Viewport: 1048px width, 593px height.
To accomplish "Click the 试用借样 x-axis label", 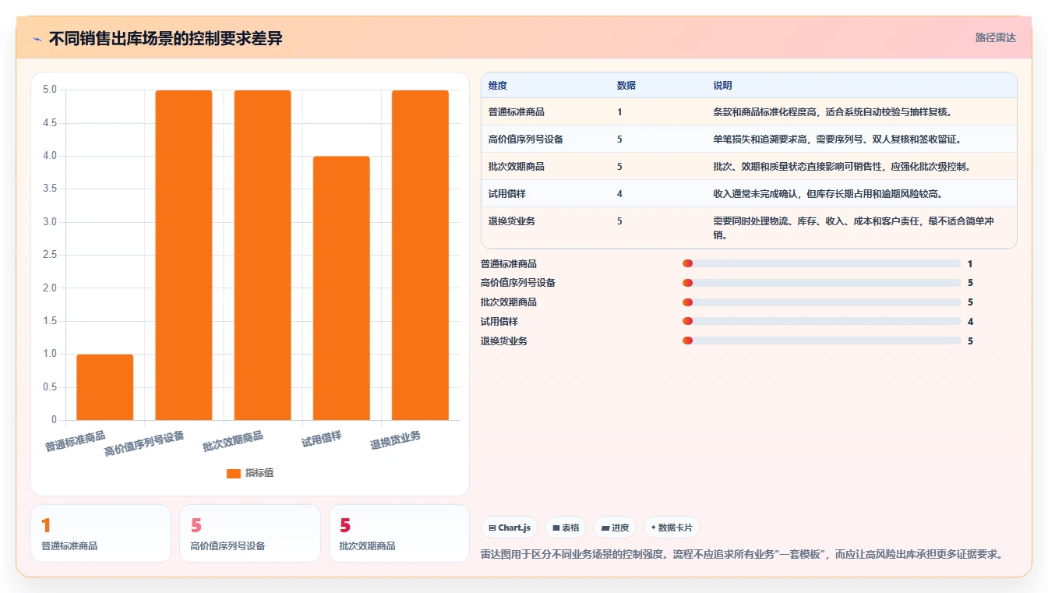I will [x=322, y=438].
